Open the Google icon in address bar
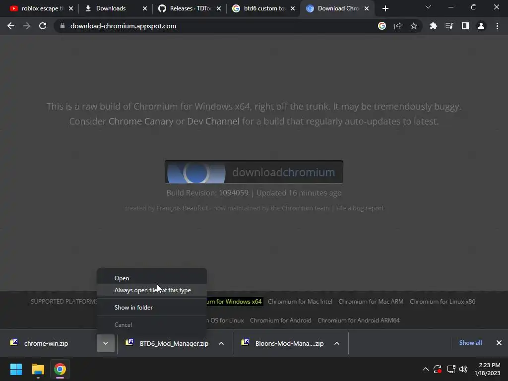Viewport: 508px width, 381px height. click(382, 26)
